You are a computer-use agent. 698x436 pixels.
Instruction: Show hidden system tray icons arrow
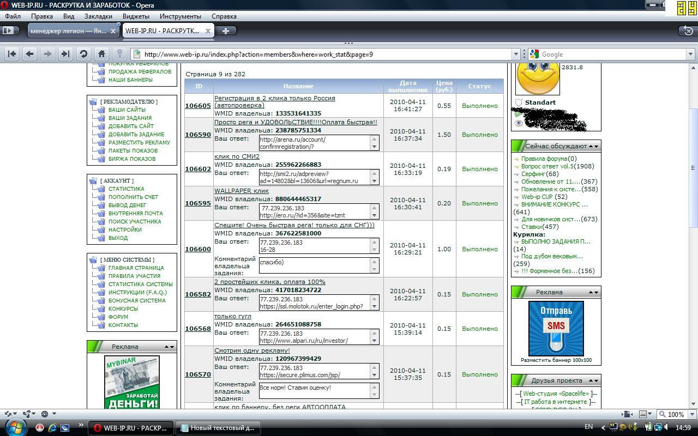pyautogui.click(x=603, y=428)
